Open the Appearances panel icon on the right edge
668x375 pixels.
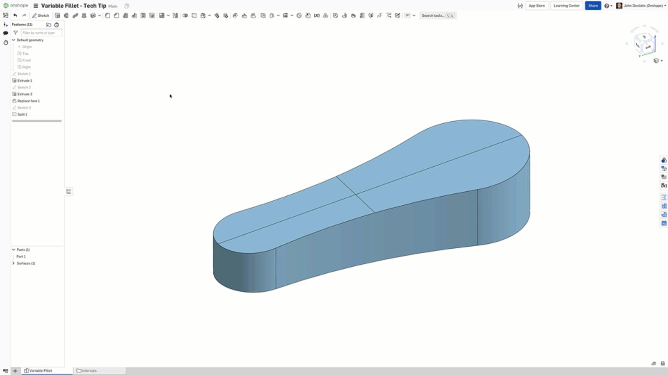(664, 160)
